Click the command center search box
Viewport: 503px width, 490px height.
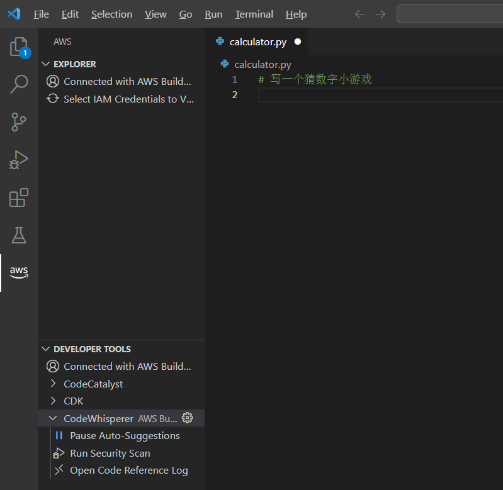[449, 14]
